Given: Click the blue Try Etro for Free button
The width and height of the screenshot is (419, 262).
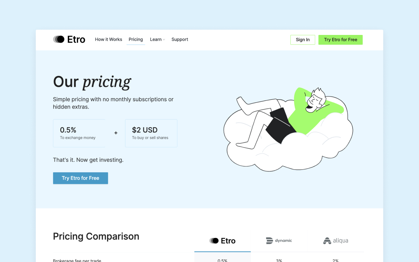Looking at the screenshot, I should tap(81, 178).
